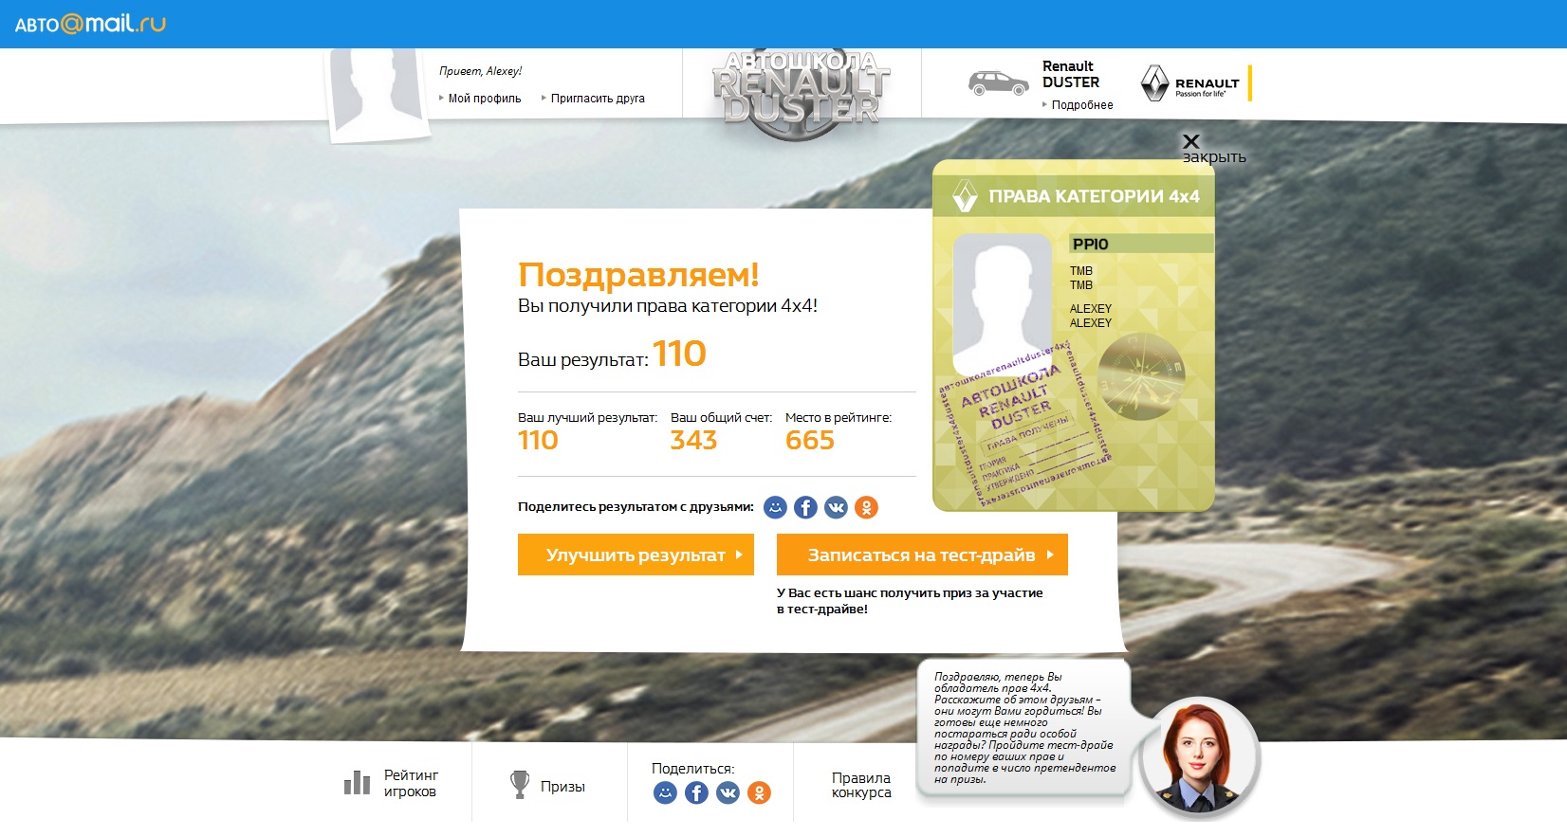Share result via Moy Mir smiley icon in card

[x=775, y=508]
